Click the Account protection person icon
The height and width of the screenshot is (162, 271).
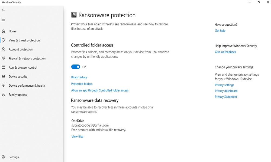coord(3,49)
